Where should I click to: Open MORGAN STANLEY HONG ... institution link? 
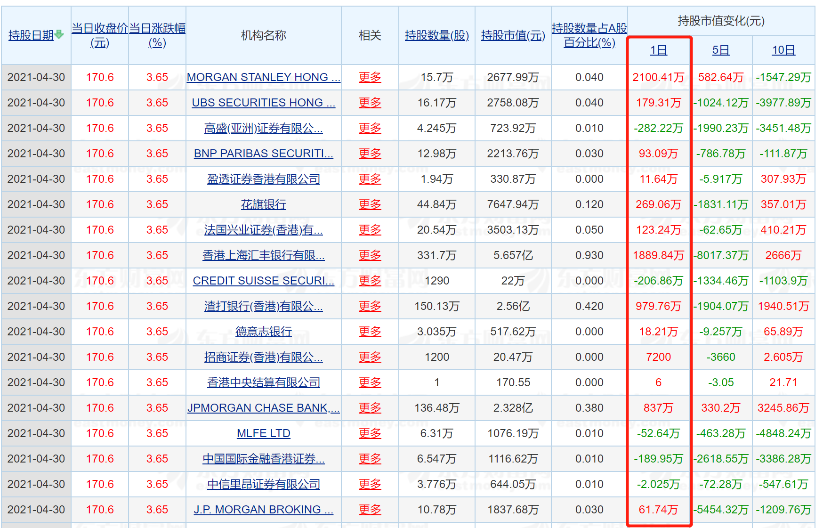pyautogui.click(x=264, y=77)
